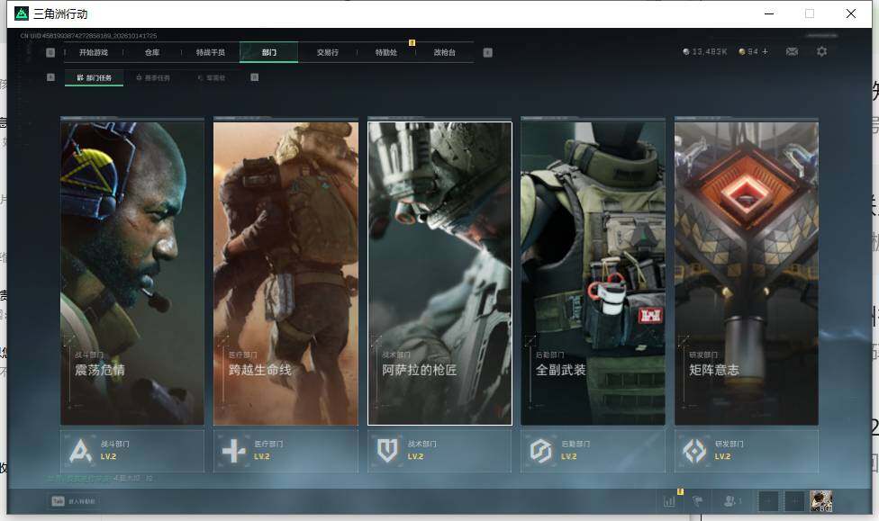Open the 全副武装 mission card
This screenshot has width=879, height=521.
pos(594,274)
